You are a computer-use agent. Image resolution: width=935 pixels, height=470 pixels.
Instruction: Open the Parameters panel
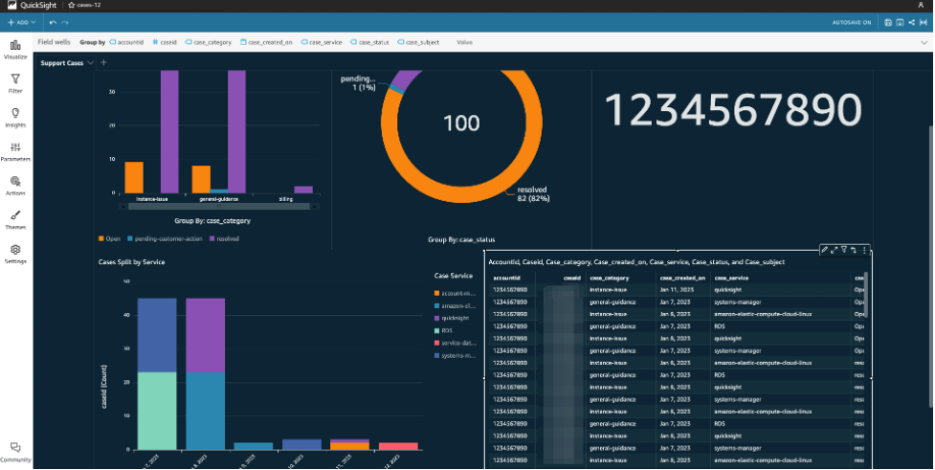click(15, 151)
